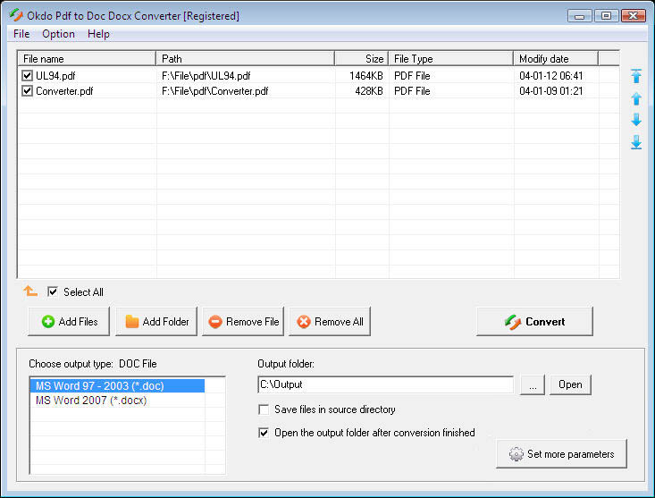Start conversion with the Convert button
Image resolution: width=655 pixels, height=498 pixels.
pos(534,322)
